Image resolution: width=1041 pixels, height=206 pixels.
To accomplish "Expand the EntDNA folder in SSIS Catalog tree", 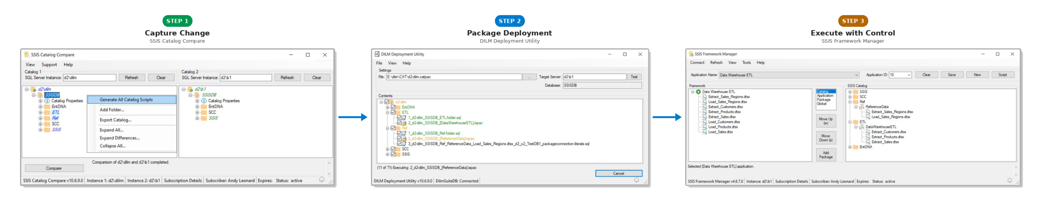I will point(850,147).
